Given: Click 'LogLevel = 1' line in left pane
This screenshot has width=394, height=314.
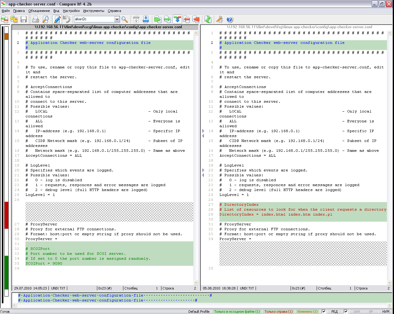Looking at the screenshot, I should click(x=40, y=195).
